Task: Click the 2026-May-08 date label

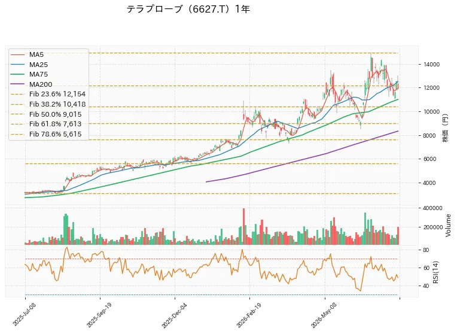Action: click(324, 315)
